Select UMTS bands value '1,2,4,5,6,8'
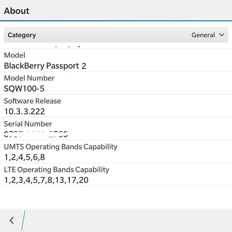This screenshot has height=232, width=232. [25, 157]
